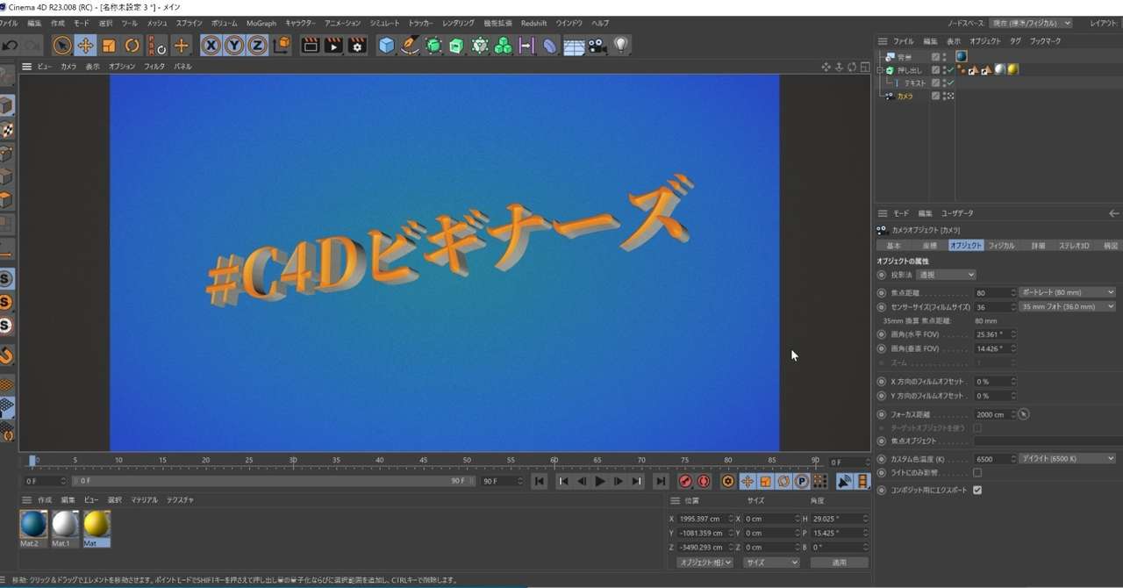This screenshot has height=588, width=1123.
Task: Open the focal length preset dropdown ポートレート
Action: coord(1068,292)
